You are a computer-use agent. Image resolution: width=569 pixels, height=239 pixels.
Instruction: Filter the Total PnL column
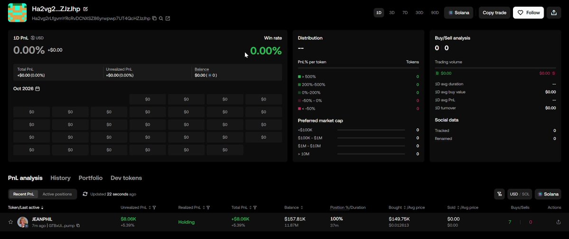pyautogui.click(x=255, y=207)
